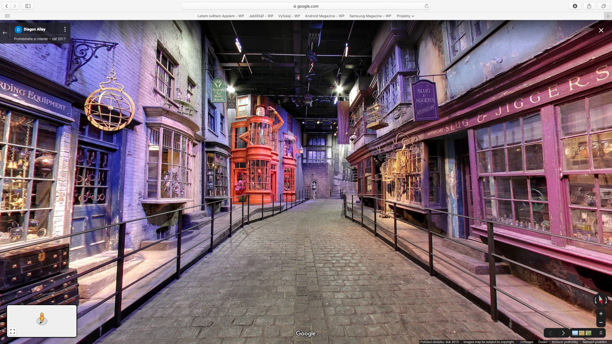Click the Pegman minimap thumbnail

tap(42, 319)
